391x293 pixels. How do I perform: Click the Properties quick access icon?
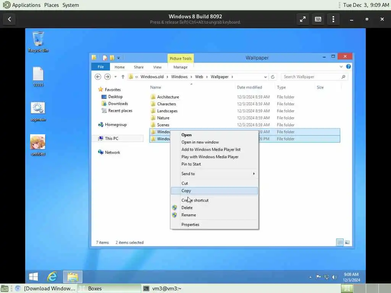[105, 58]
